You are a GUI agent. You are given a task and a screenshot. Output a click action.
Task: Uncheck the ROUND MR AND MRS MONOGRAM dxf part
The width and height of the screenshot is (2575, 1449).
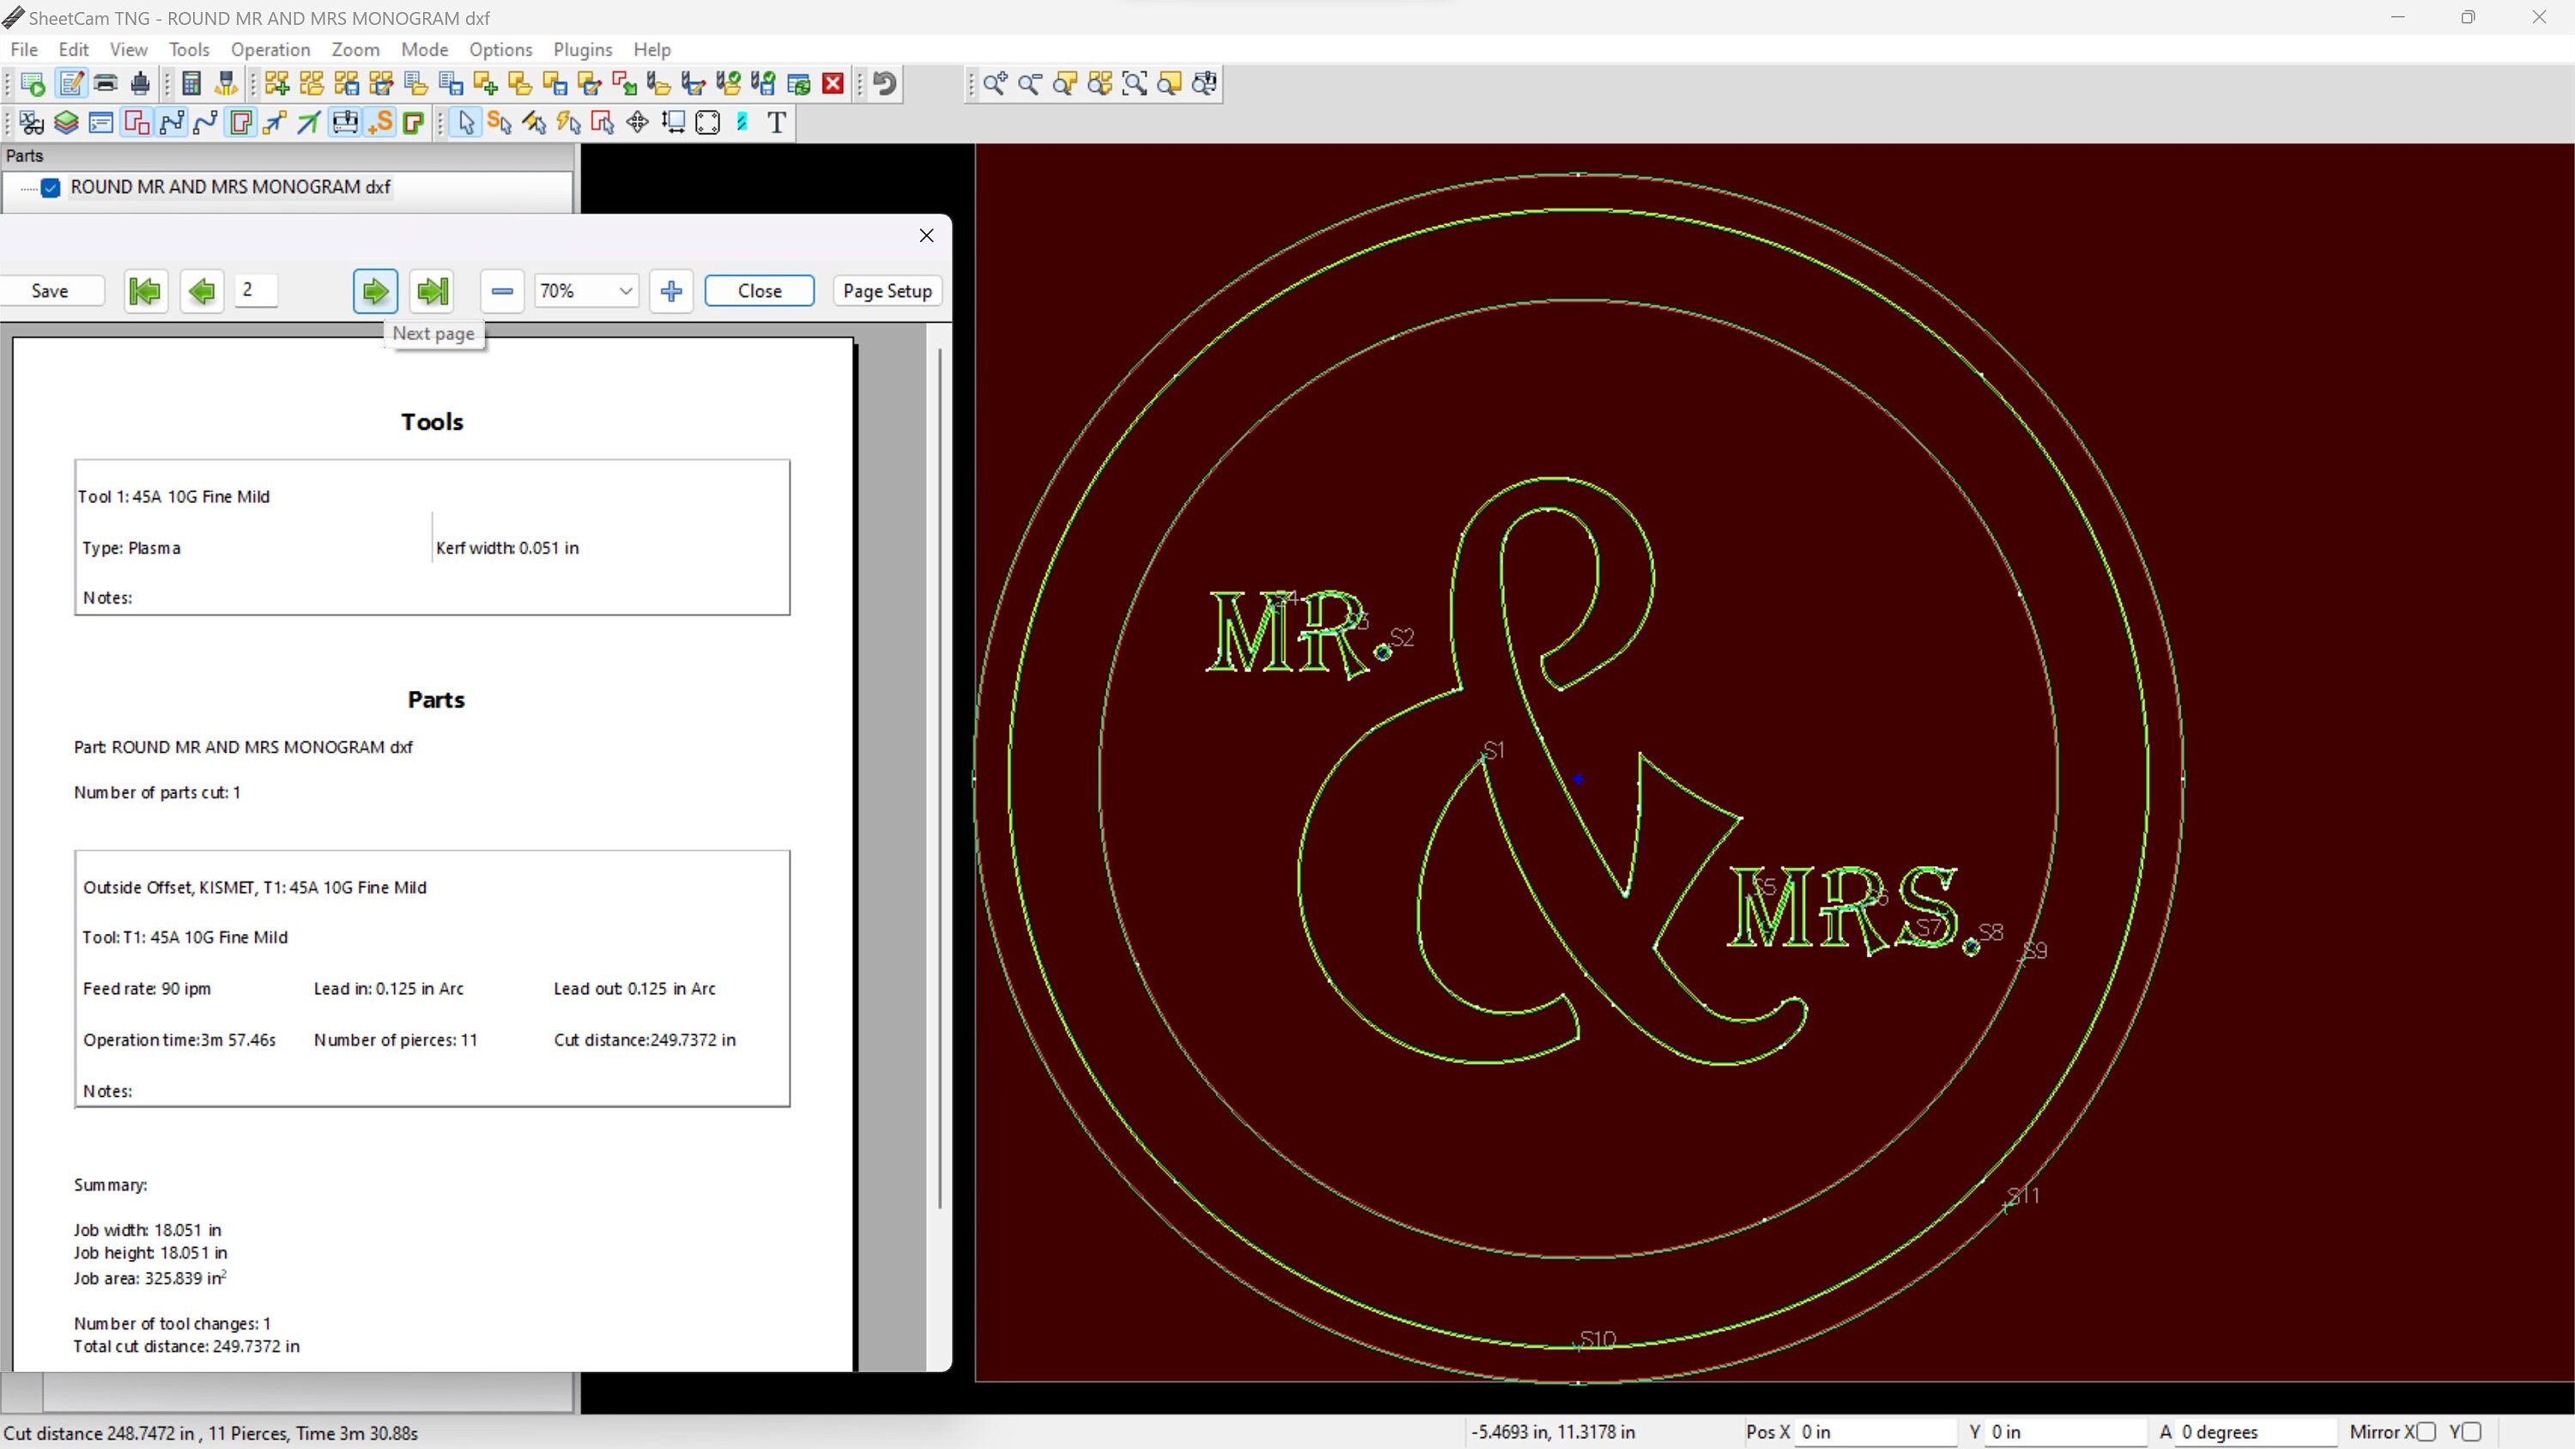coord(51,188)
